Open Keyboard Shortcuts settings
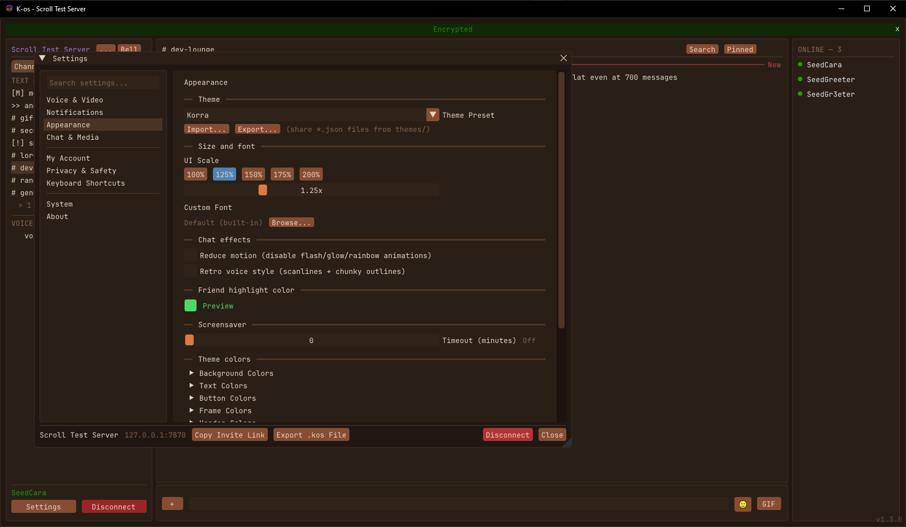This screenshot has width=906, height=527. 103,183
